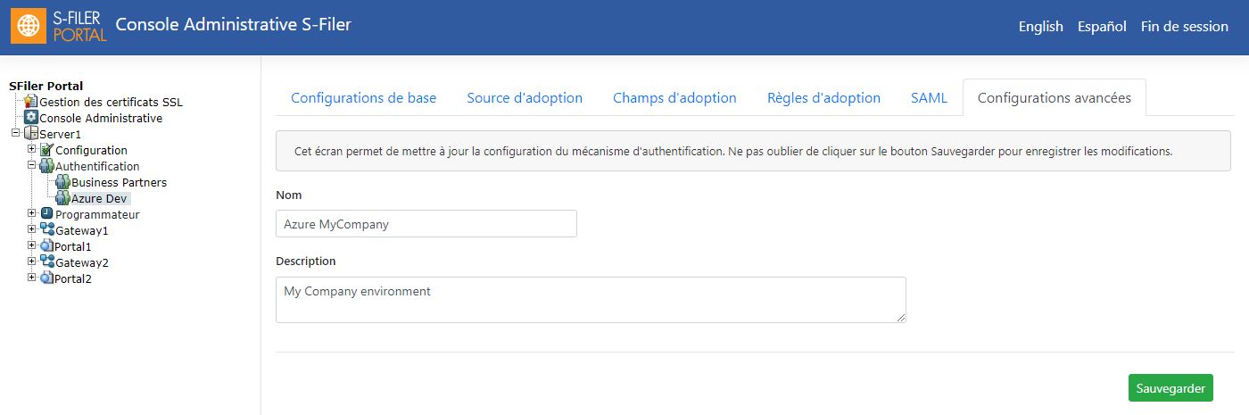Click the Configuration checklist icon

(47, 150)
